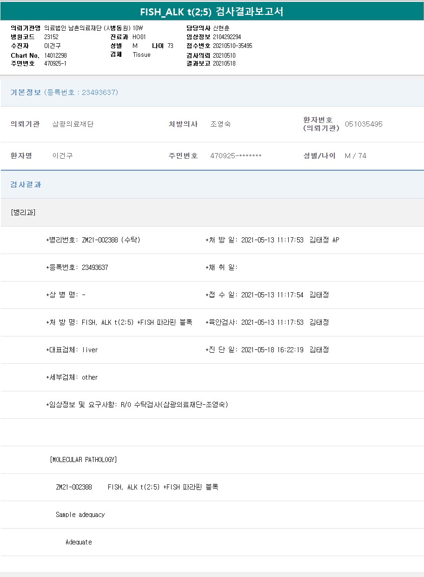Select pathology number ZM21-002388 (수탁) line
This screenshot has width=424, height=577.
tap(93, 240)
